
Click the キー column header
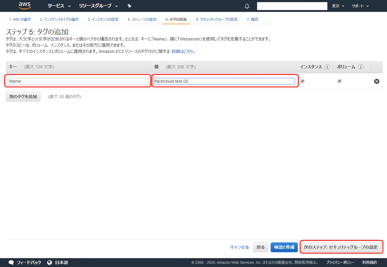[13, 67]
